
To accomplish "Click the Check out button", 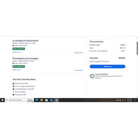I will point(107,67).
